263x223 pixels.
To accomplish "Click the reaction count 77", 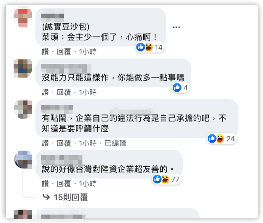I will [175, 179].
